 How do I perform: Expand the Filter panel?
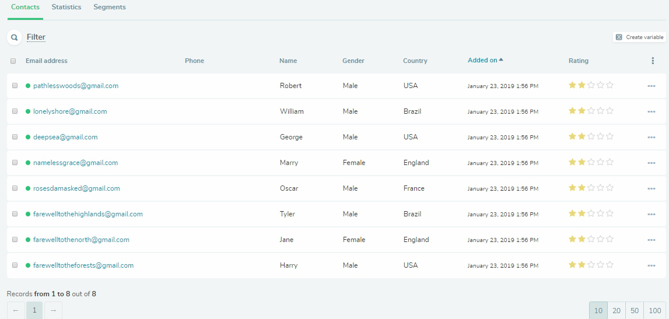(36, 37)
